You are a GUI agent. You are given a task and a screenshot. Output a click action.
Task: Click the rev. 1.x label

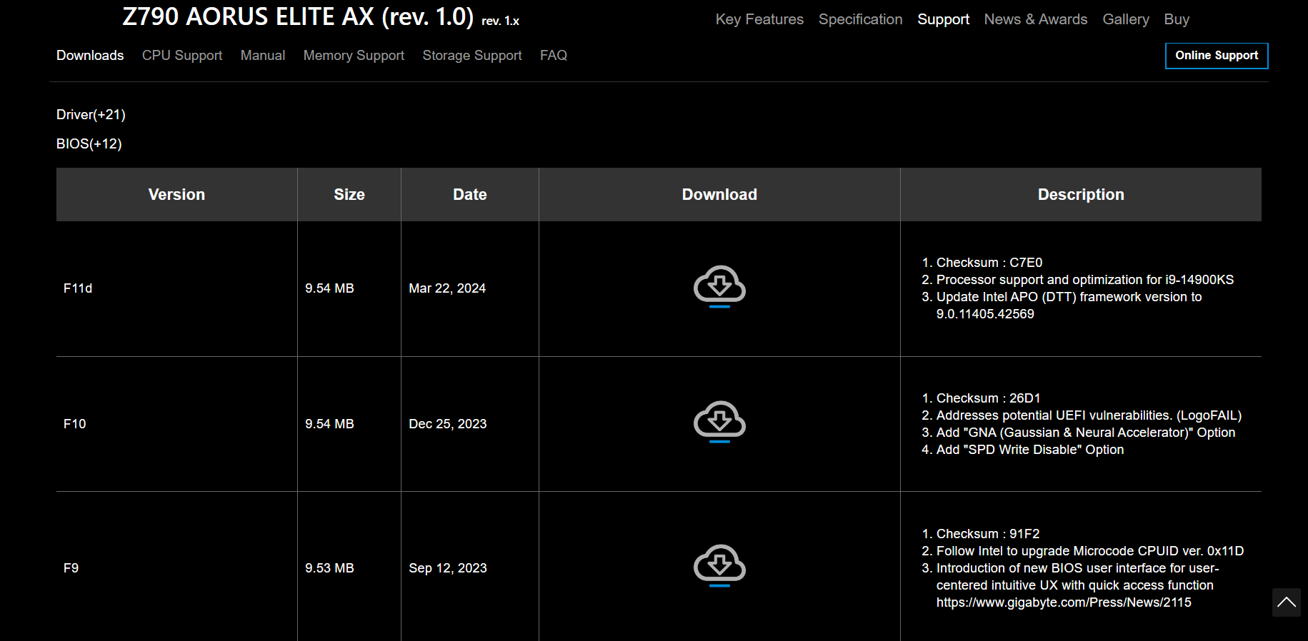pos(500,21)
